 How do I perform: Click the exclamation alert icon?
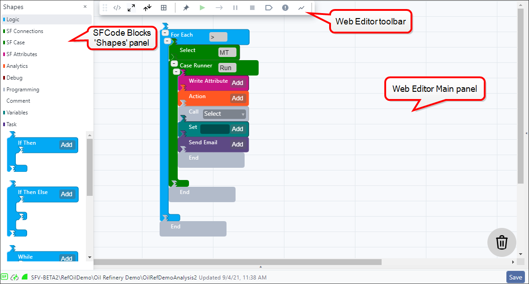pos(285,8)
